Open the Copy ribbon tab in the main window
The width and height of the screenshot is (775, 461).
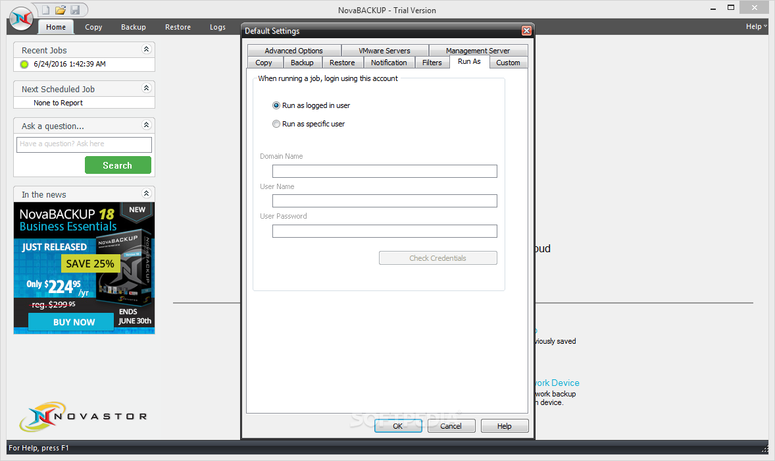(x=93, y=27)
